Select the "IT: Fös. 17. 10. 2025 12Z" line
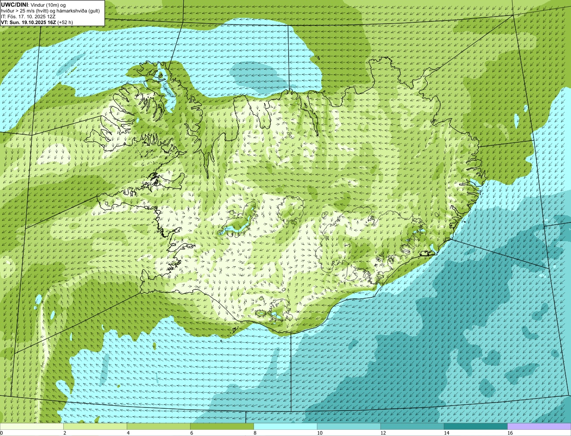This screenshot has width=571, height=436. [x=28, y=16]
